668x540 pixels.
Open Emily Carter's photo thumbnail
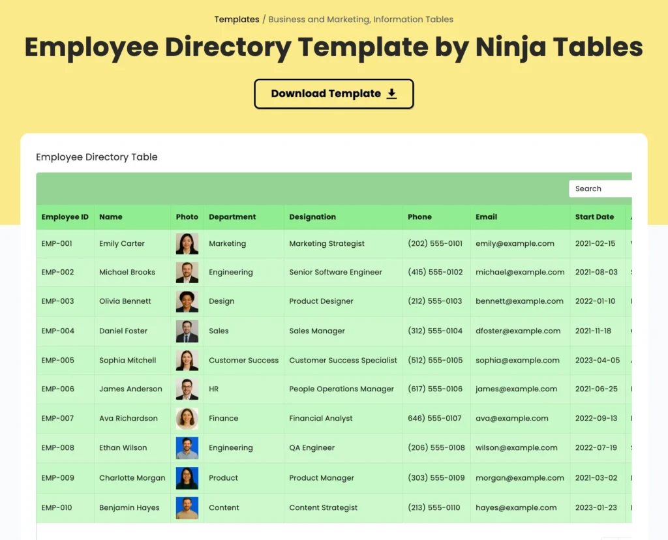187,244
